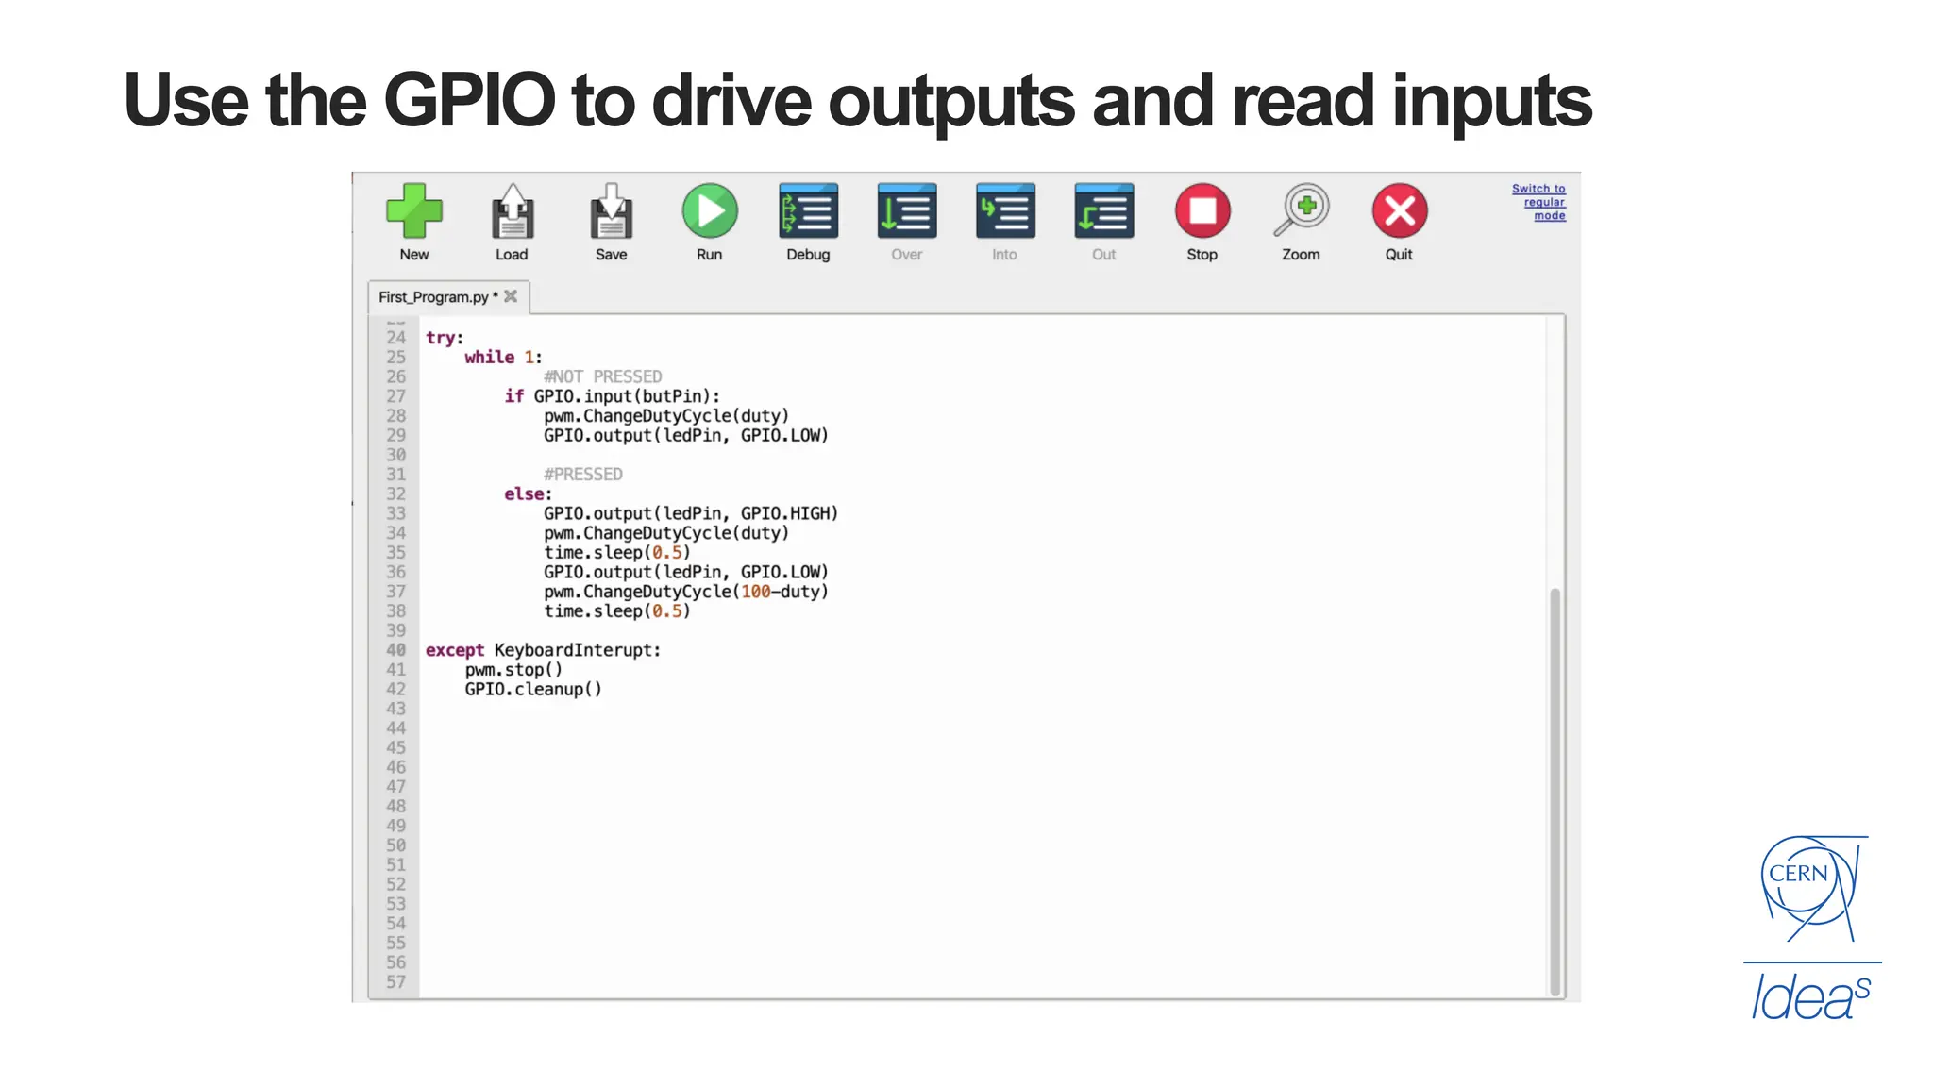Save the program with Save icon
The height and width of the screenshot is (1087, 1933).
(x=611, y=210)
